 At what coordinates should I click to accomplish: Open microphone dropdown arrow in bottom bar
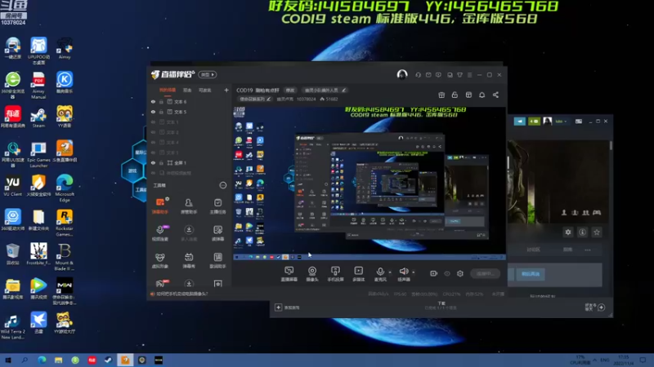[x=390, y=272]
